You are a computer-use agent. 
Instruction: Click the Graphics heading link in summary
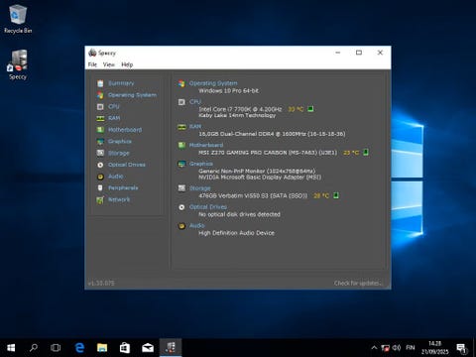click(x=201, y=164)
